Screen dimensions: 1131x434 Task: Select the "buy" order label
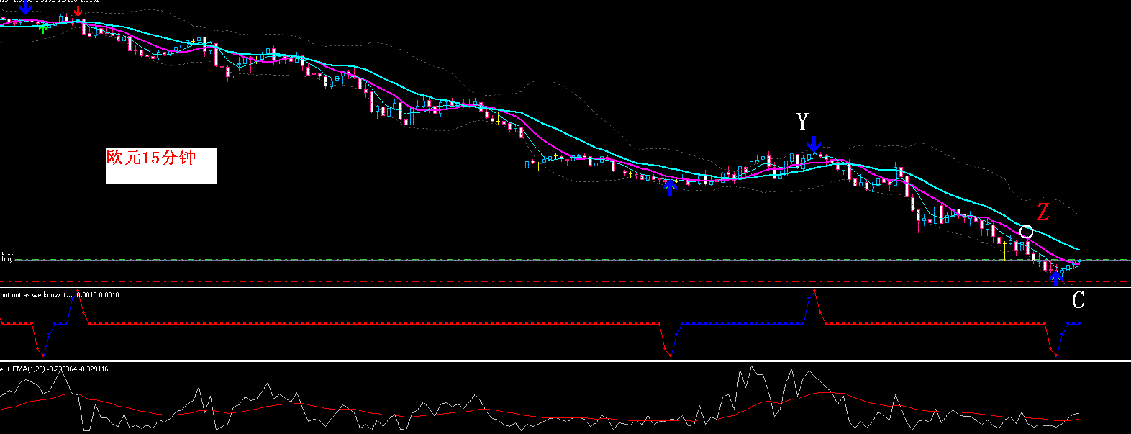(6, 258)
